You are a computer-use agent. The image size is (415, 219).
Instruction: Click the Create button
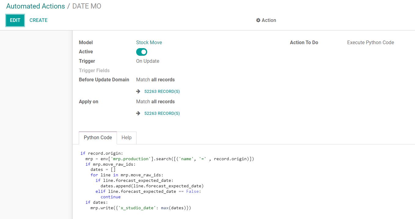click(x=38, y=20)
